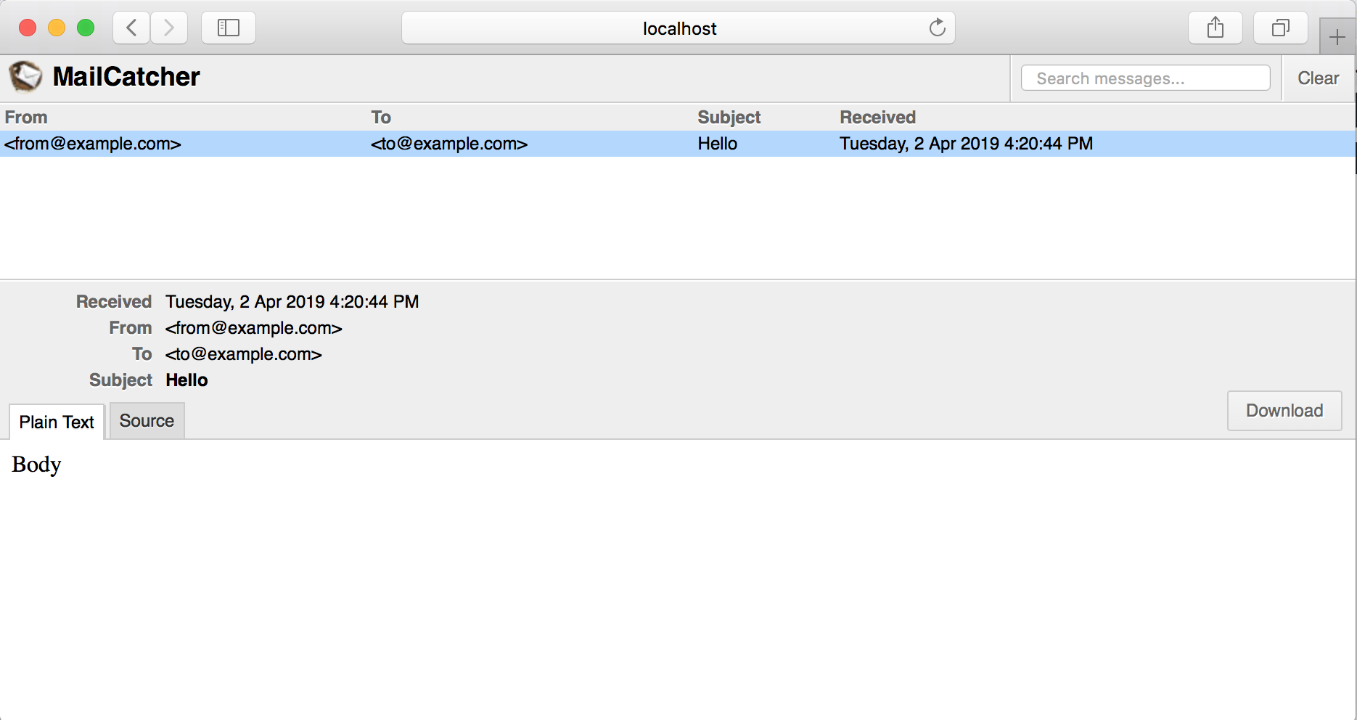This screenshot has height=720, width=1357.
Task: Switch to the Source tab
Action: (147, 421)
